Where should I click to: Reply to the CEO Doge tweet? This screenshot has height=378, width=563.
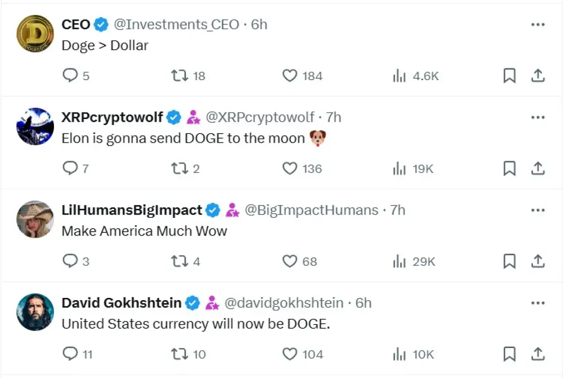(70, 75)
